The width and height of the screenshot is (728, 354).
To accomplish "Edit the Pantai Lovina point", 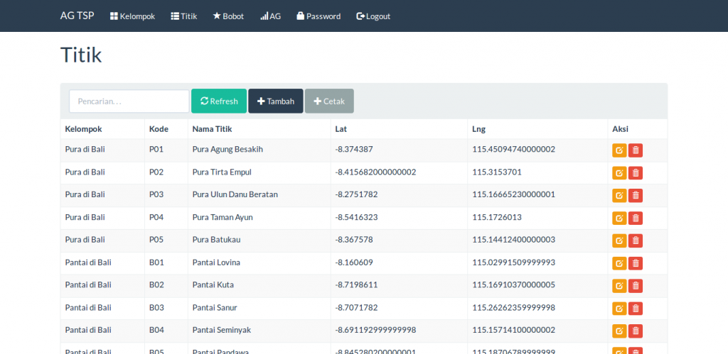I will (619, 263).
